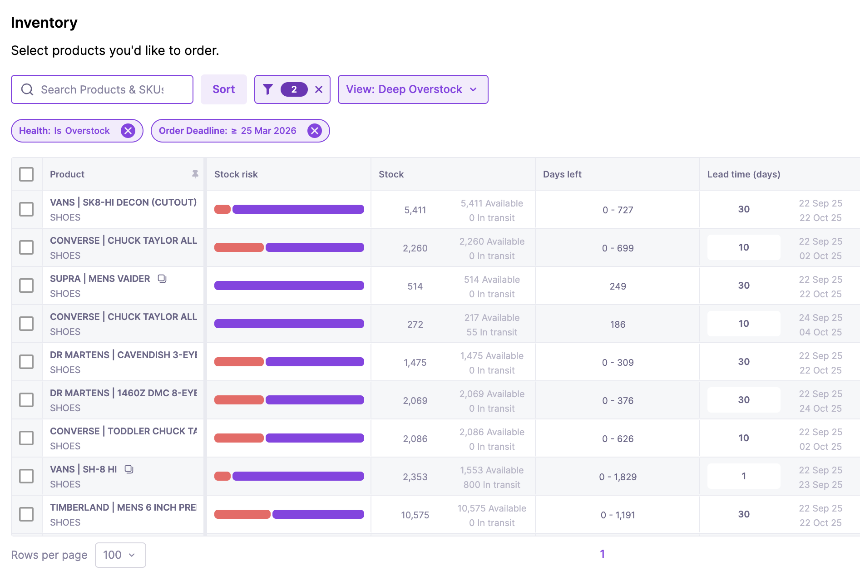This screenshot has height=571, width=860.
Task: Remove the Health Is Overstock filter chip
Action: pyautogui.click(x=128, y=131)
